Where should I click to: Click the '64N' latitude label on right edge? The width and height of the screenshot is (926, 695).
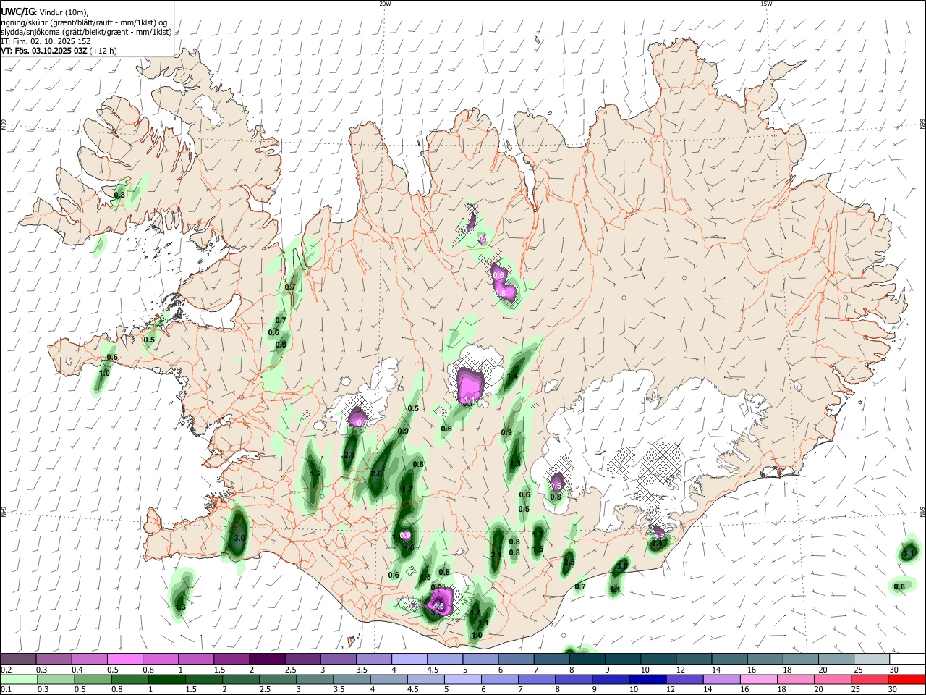[x=922, y=511]
